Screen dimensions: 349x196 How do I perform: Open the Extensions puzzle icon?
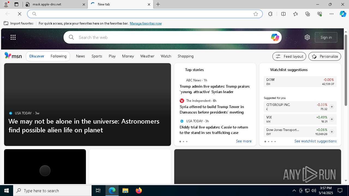270,14
